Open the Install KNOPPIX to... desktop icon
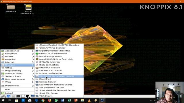Image resolution: width=184 pixels, height=103 pixels. [x=29, y=9]
